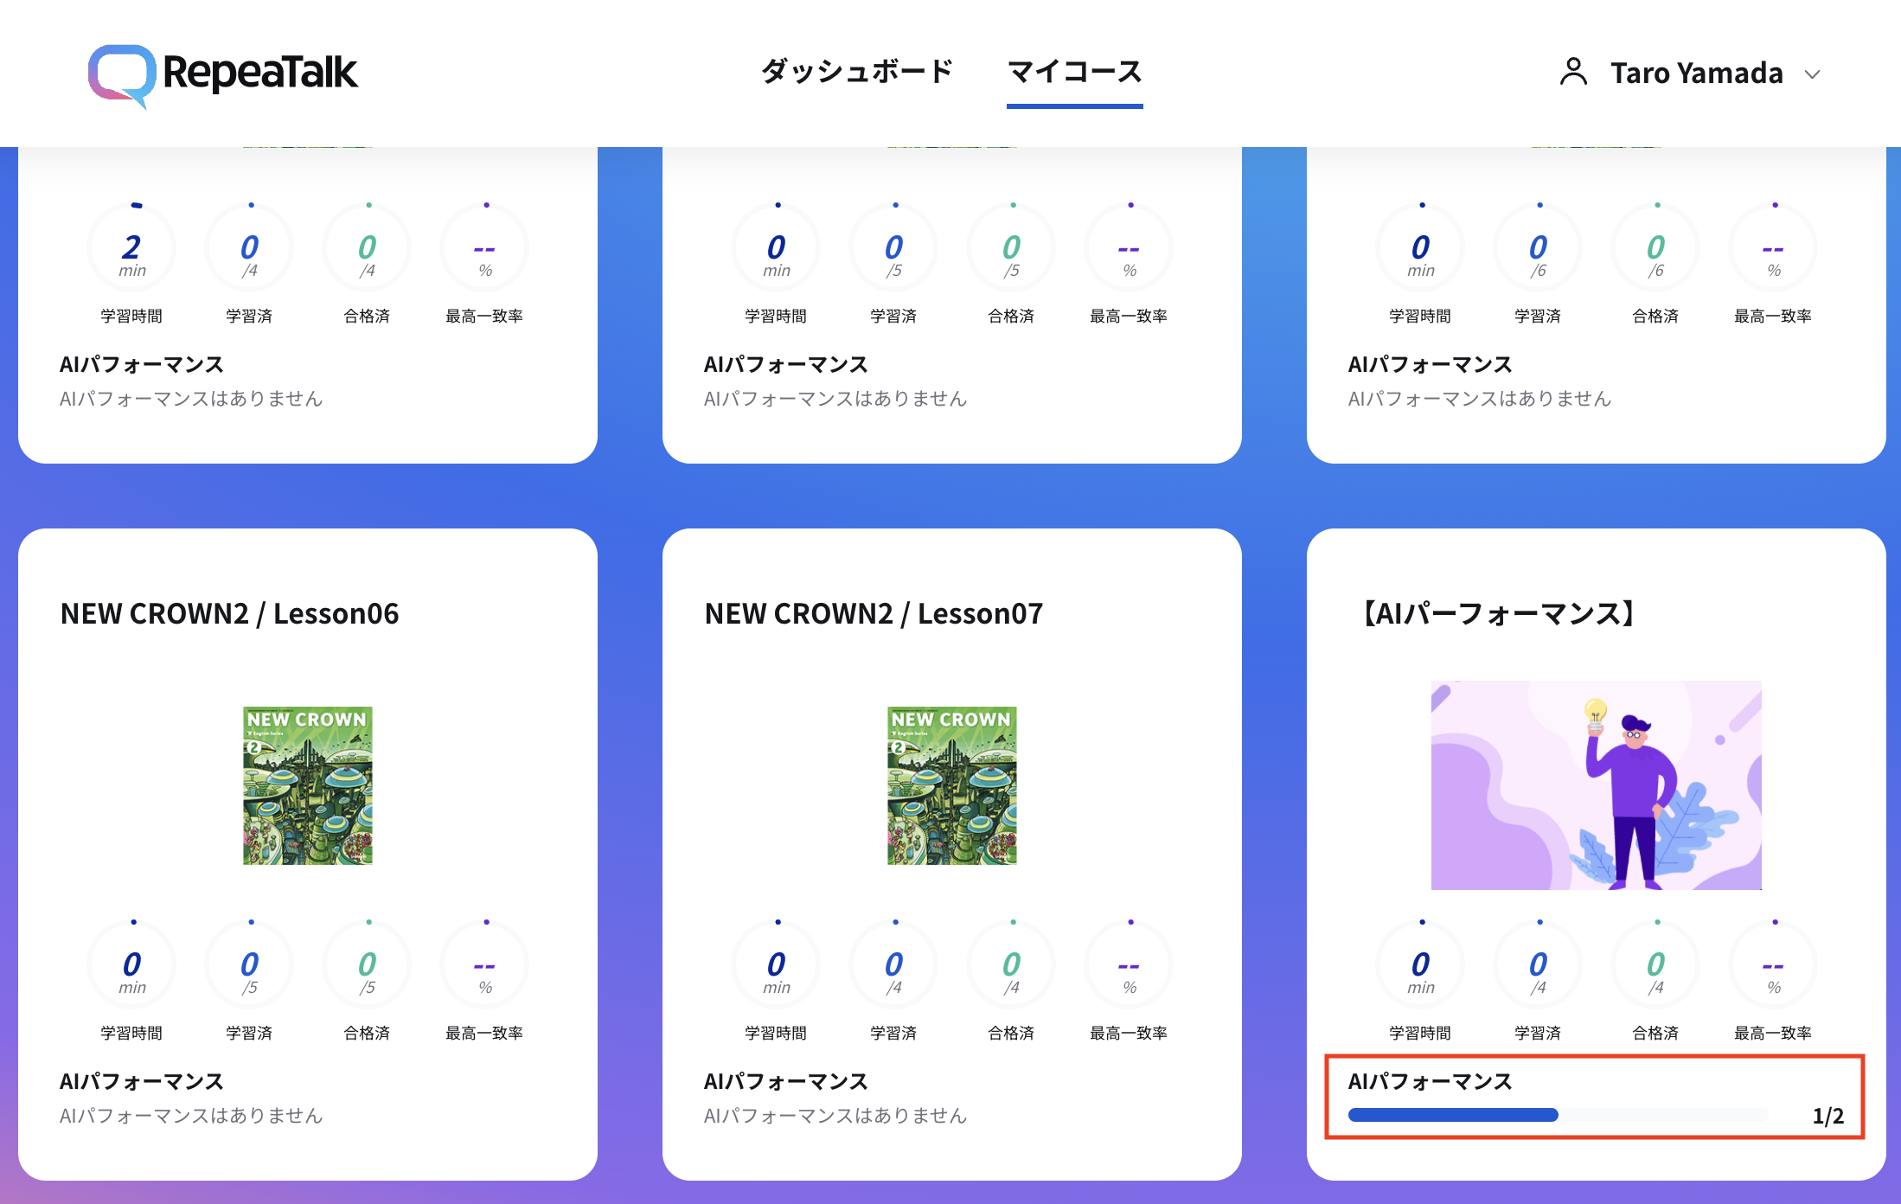
Task: Click 【AIパーフォーマンス】 card 学習時間 circle
Action: 1420,965
